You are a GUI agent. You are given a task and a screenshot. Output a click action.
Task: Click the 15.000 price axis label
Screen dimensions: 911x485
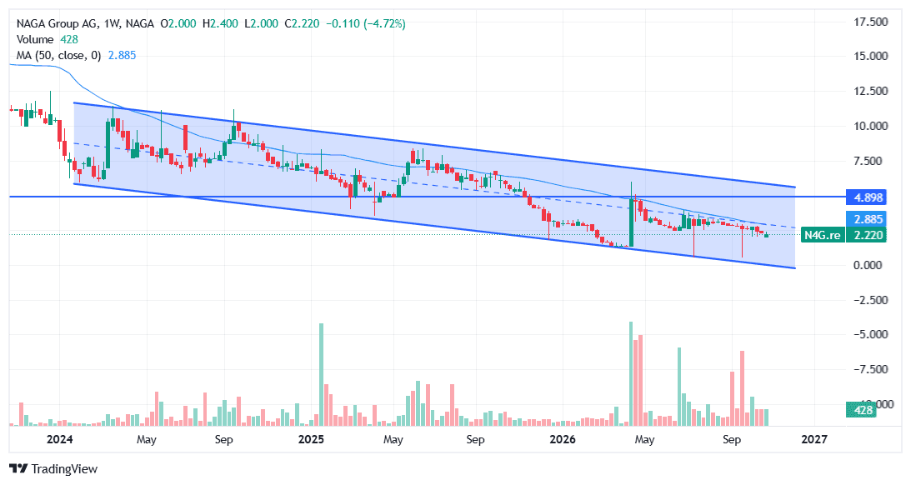870,57
